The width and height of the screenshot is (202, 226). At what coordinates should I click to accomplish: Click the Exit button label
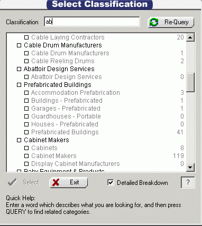[x=75, y=182]
